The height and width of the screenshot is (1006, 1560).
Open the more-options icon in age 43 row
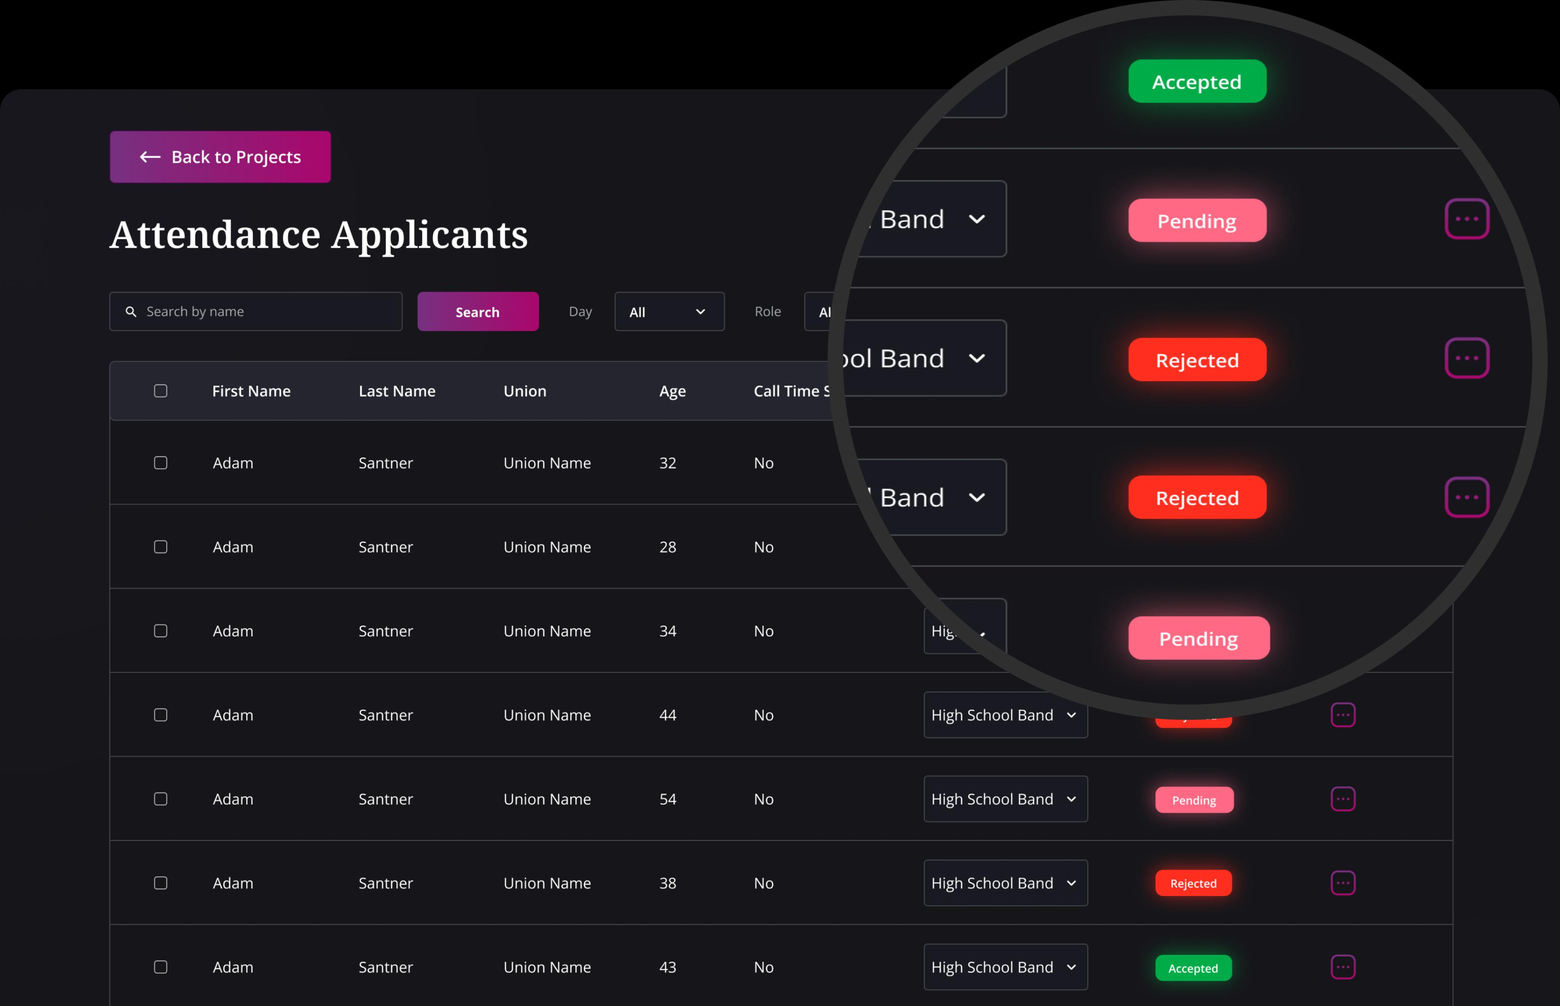tap(1343, 967)
